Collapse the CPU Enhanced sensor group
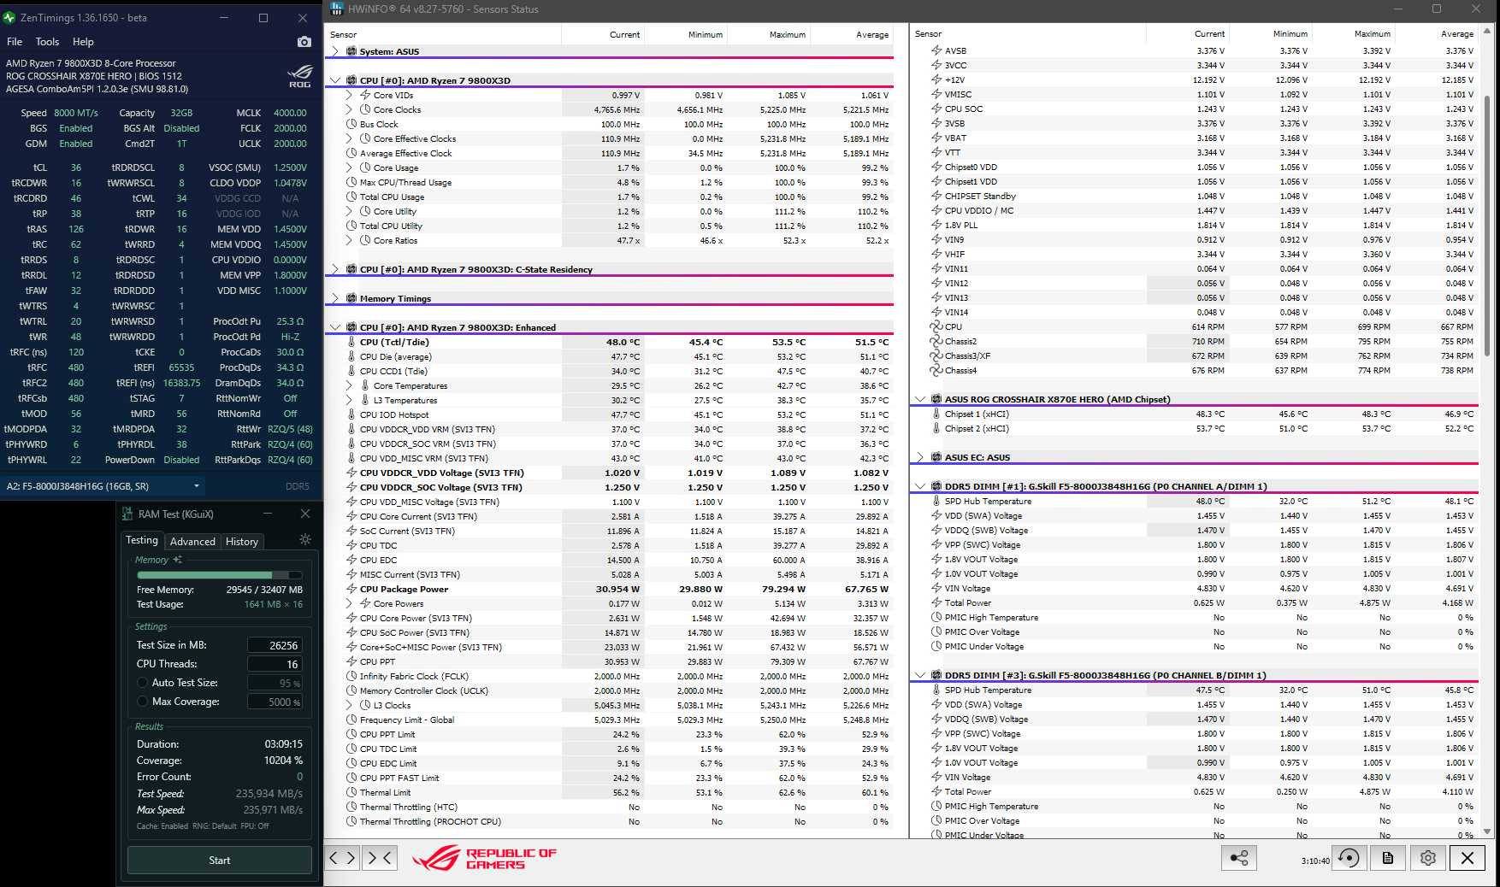Image resolution: width=1500 pixels, height=887 pixels. (x=335, y=327)
